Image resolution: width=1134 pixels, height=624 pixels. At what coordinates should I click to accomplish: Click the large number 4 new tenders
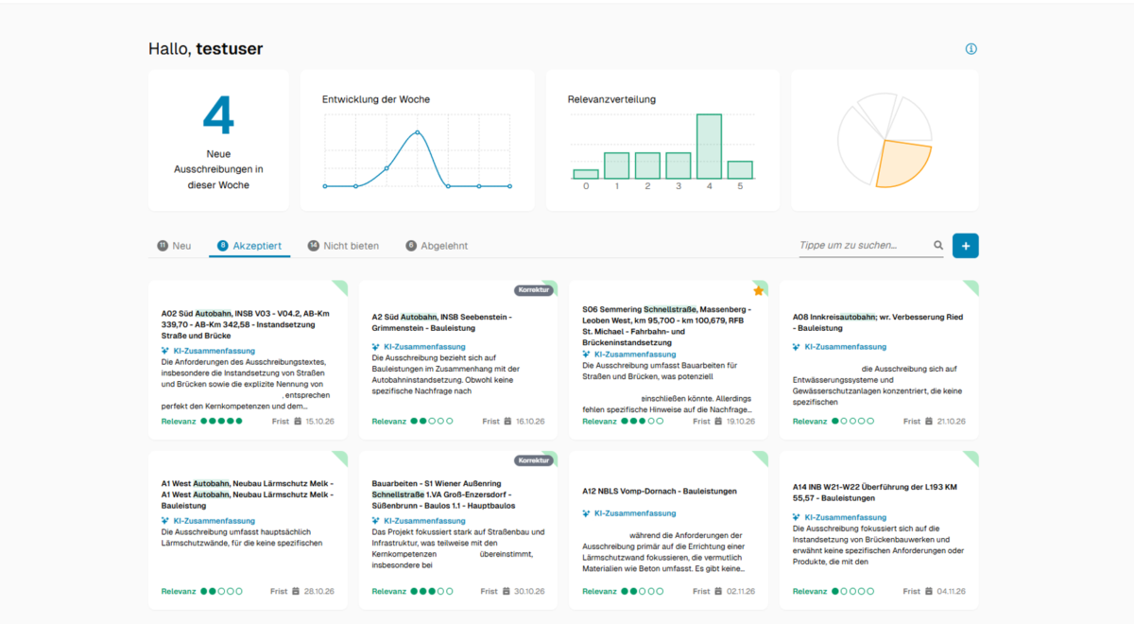point(218,115)
